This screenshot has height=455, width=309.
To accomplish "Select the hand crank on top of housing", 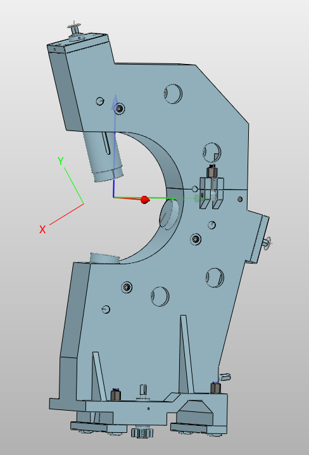I will tap(75, 29).
